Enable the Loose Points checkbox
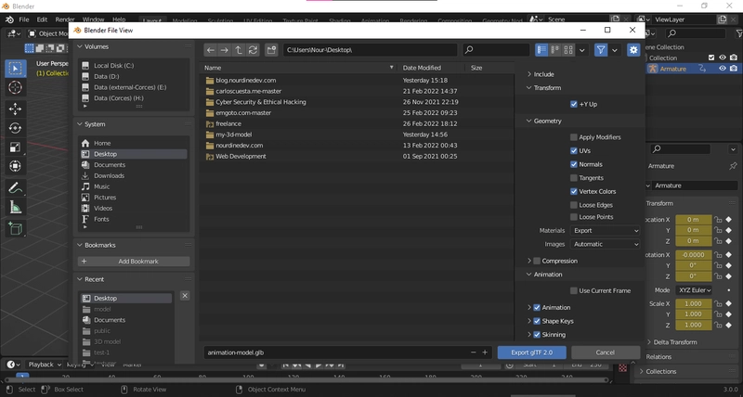The image size is (743, 397). (x=574, y=217)
